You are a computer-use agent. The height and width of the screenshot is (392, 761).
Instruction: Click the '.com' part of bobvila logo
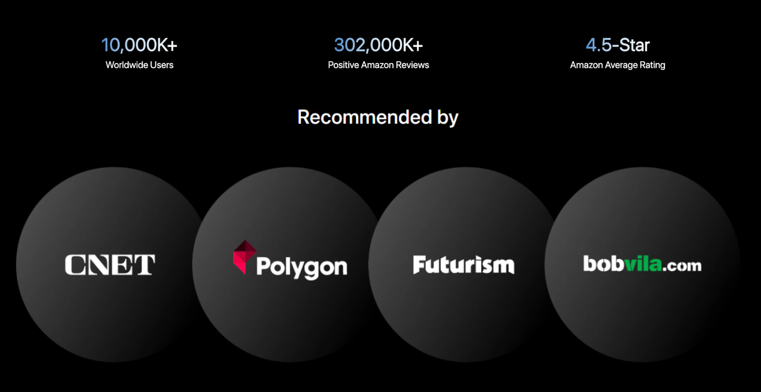click(x=682, y=266)
